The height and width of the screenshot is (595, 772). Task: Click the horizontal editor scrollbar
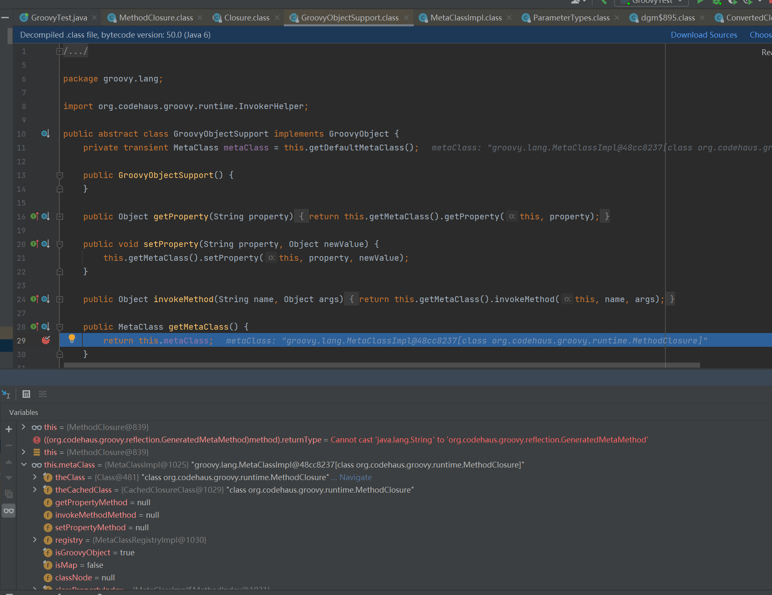pos(382,365)
